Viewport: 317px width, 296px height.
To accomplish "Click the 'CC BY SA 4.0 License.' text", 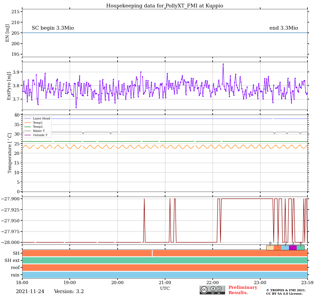I will pos(285,294).
